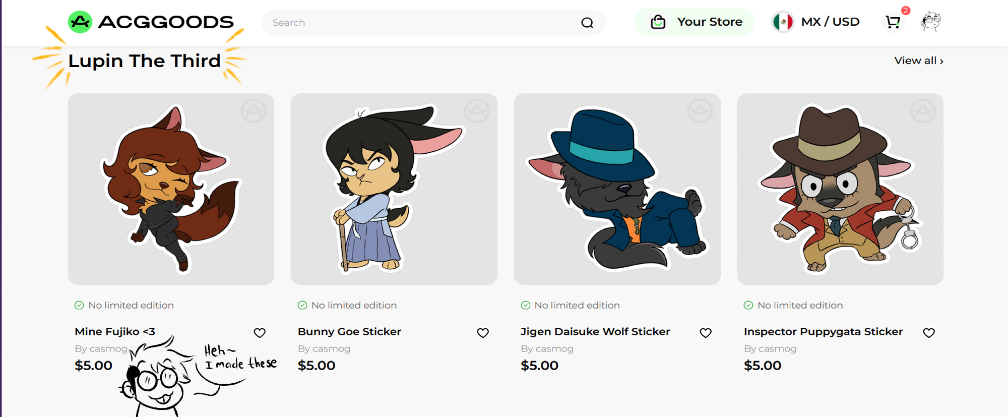Click watermark badge on Inspector Puppygata image
The width and height of the screenshot is (1008, 417).
tap(922, 111)
